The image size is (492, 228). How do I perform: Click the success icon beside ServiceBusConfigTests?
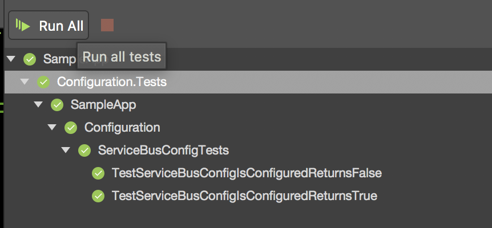(x=84, y=150)
